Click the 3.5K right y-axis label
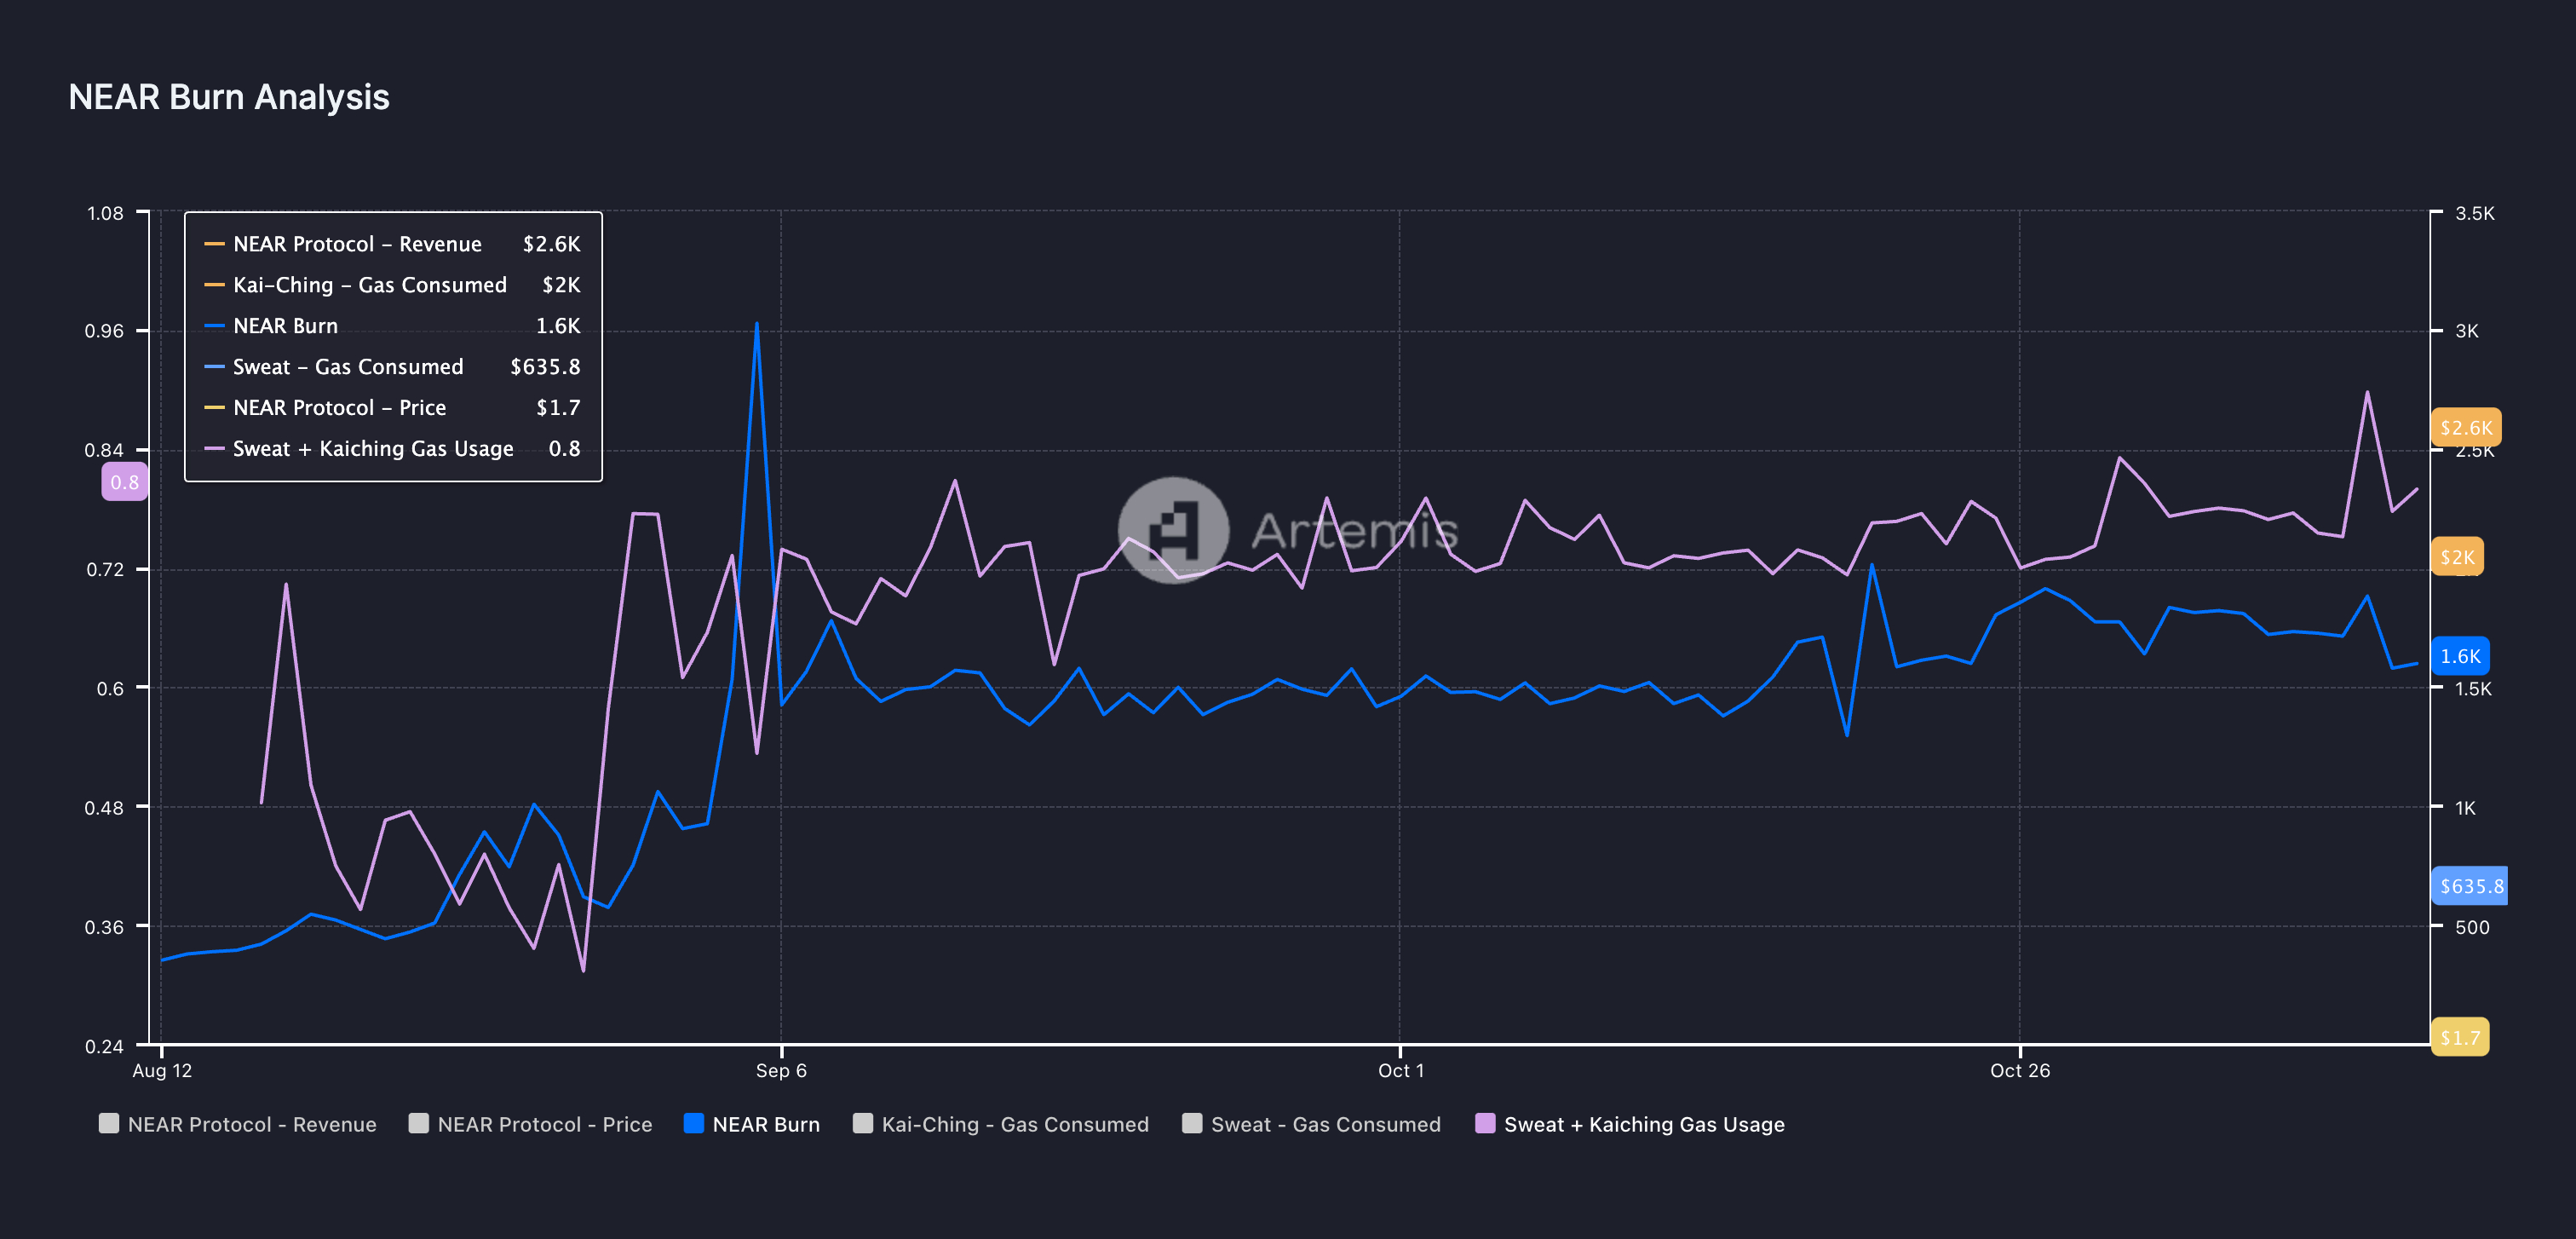 pos(2474,213)
